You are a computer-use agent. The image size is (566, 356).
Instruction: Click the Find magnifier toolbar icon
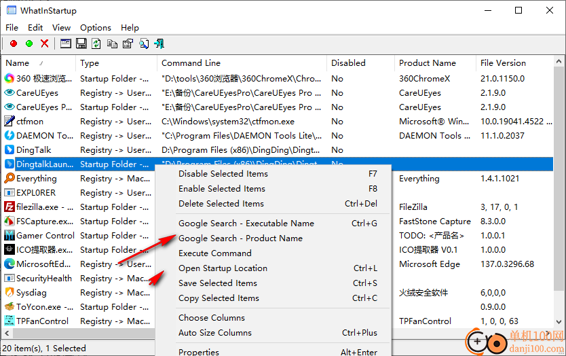pyautogui.click(x=144, y=43)
